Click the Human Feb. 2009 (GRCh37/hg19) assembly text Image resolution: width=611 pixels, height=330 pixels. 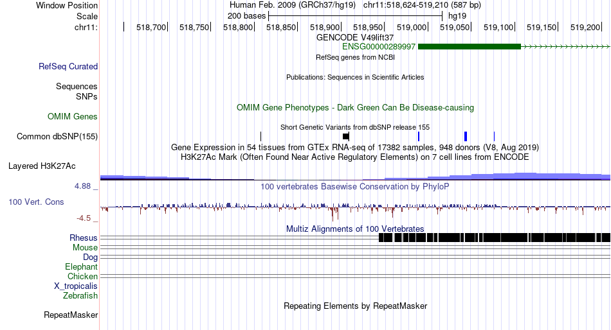pyautogui.click(x=293, y=5)
